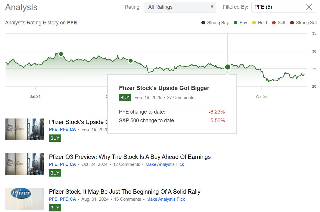Click the Rating dropdown arrow
The image size is (320, 212).
point(211,7)
